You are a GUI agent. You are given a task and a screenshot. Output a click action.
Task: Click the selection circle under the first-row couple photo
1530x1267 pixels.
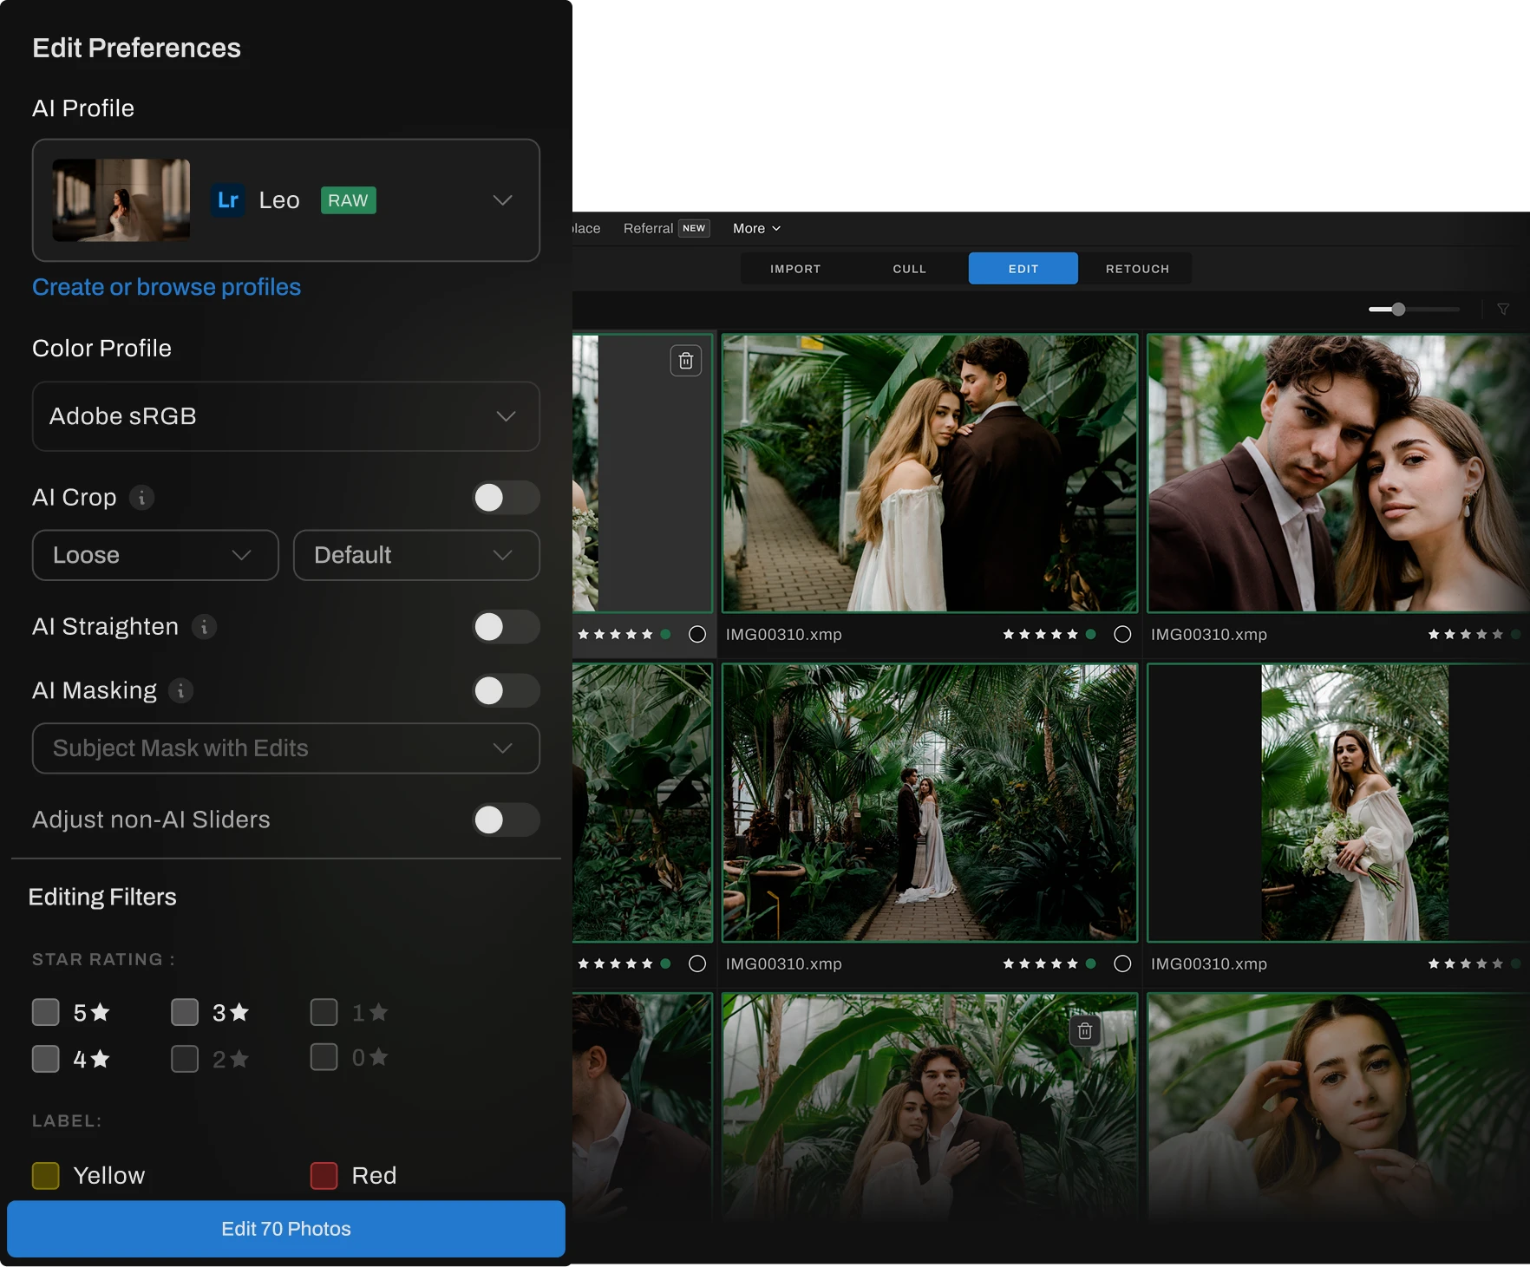pyautogui.click(x=1122, y=635)
